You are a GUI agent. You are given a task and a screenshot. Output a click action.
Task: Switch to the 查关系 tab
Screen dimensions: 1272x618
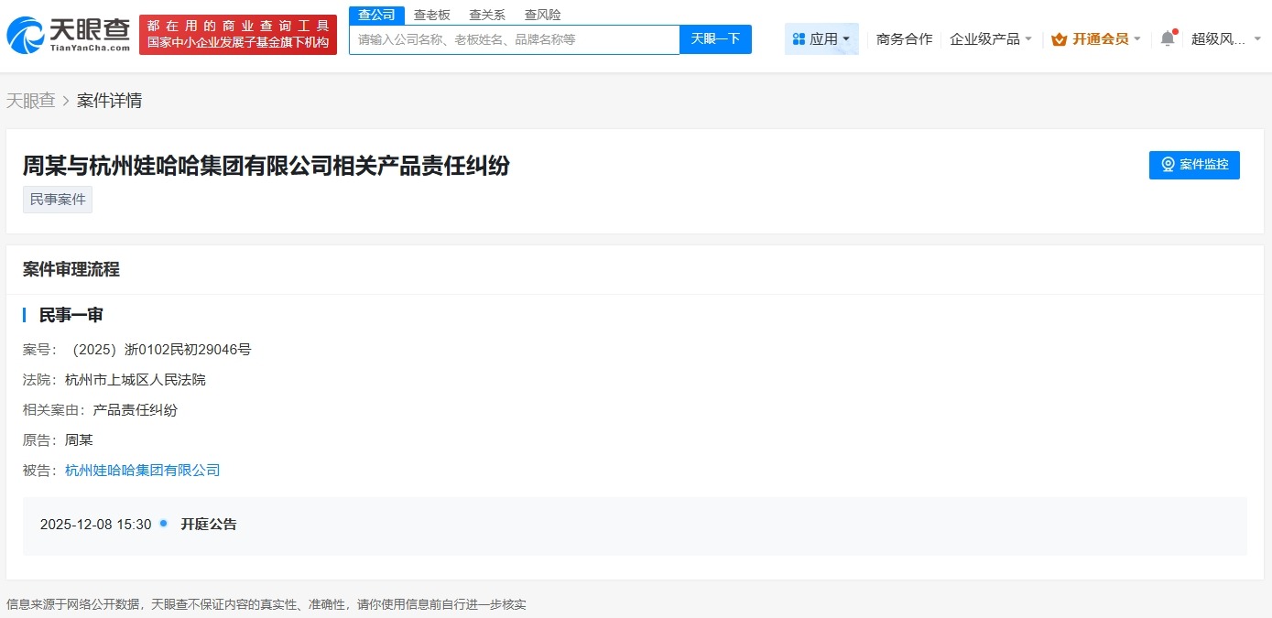click(x=486, y=15)
